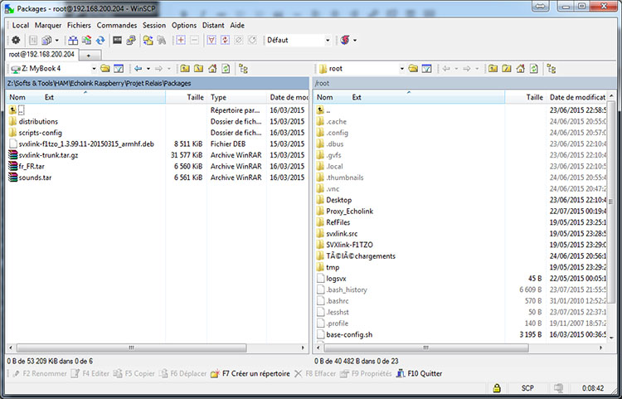Screen dimensions: 622x399
Task: Go to local home directory icon
Action: [x=212, y=69]
